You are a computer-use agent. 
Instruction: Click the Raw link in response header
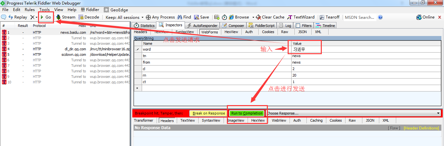[394, 128]
